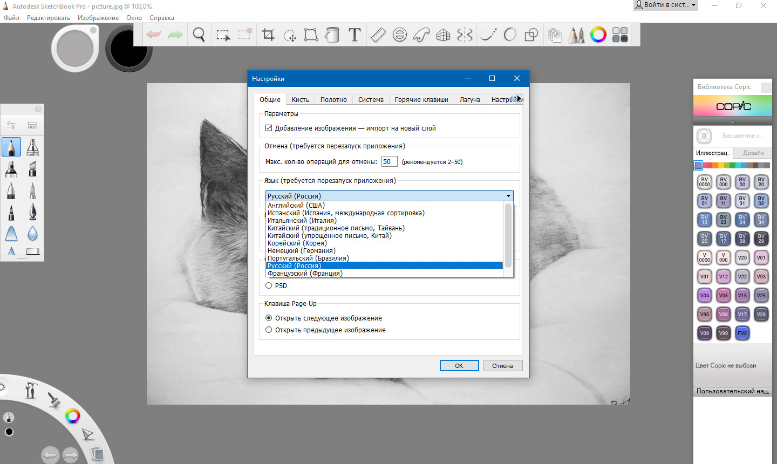This screenshot has height=464, width=777.
Task: Switch to 'Дизайн' tab in Copic library
Action: coord(753,153)
